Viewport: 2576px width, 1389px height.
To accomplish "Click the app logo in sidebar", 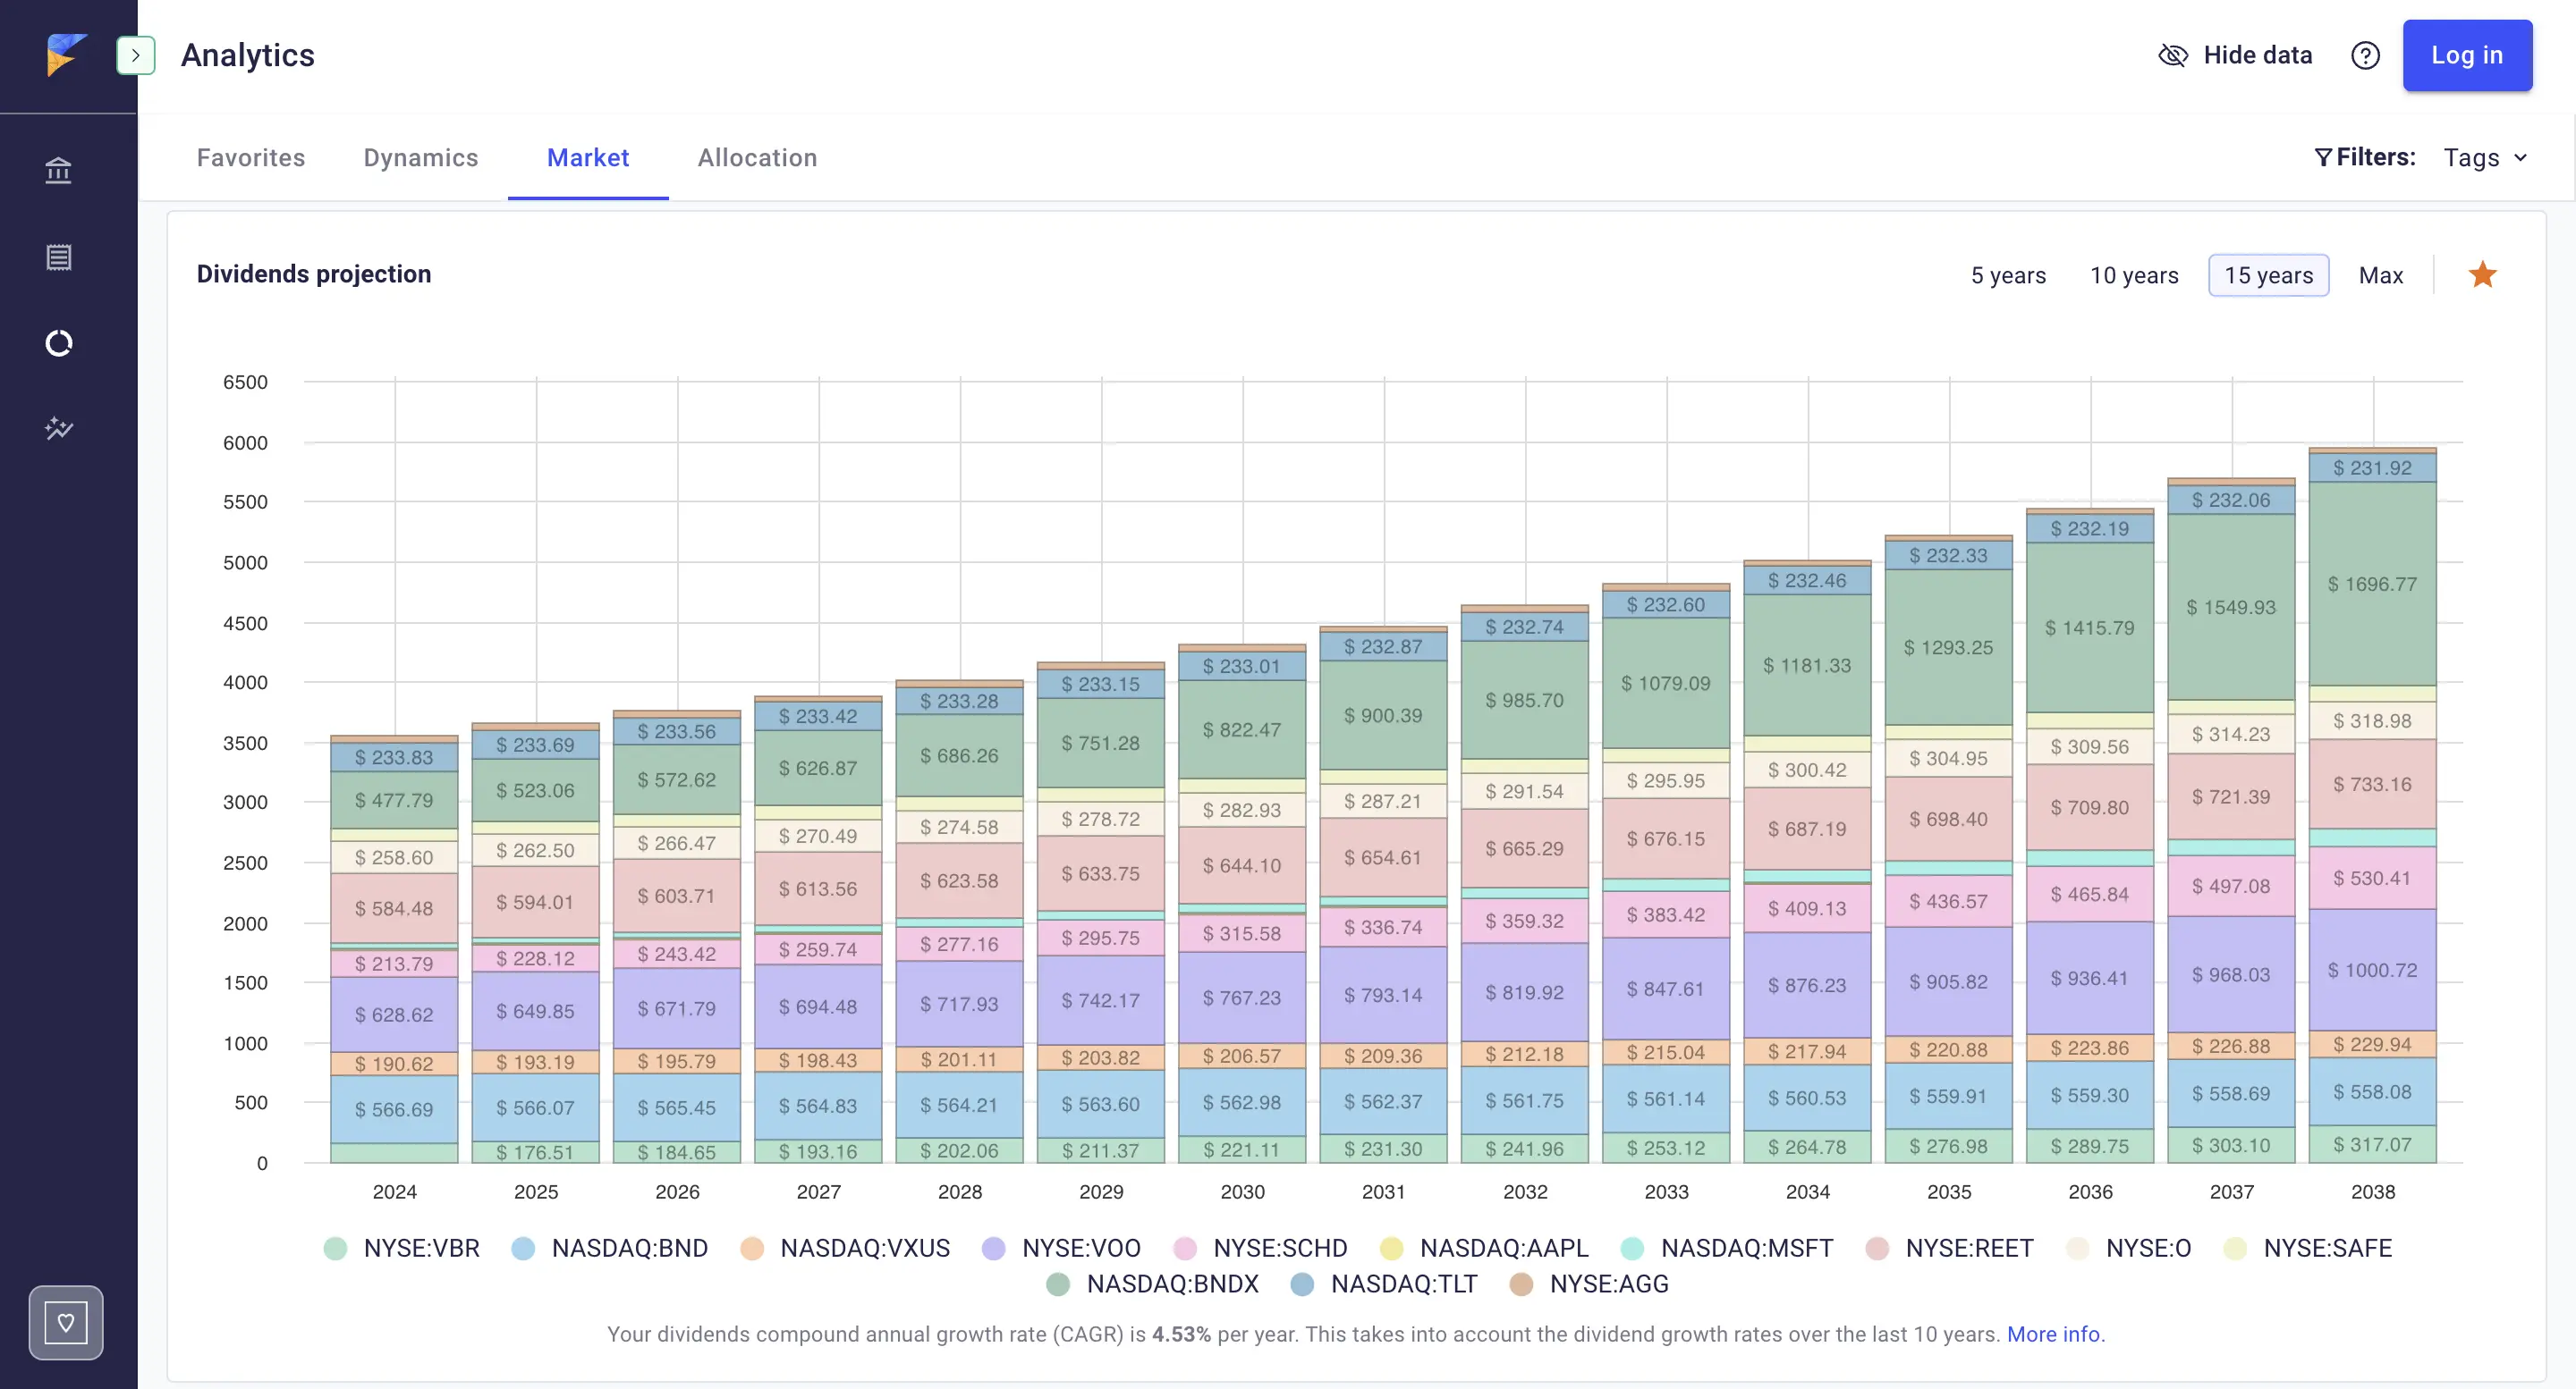I will point(66,55).
